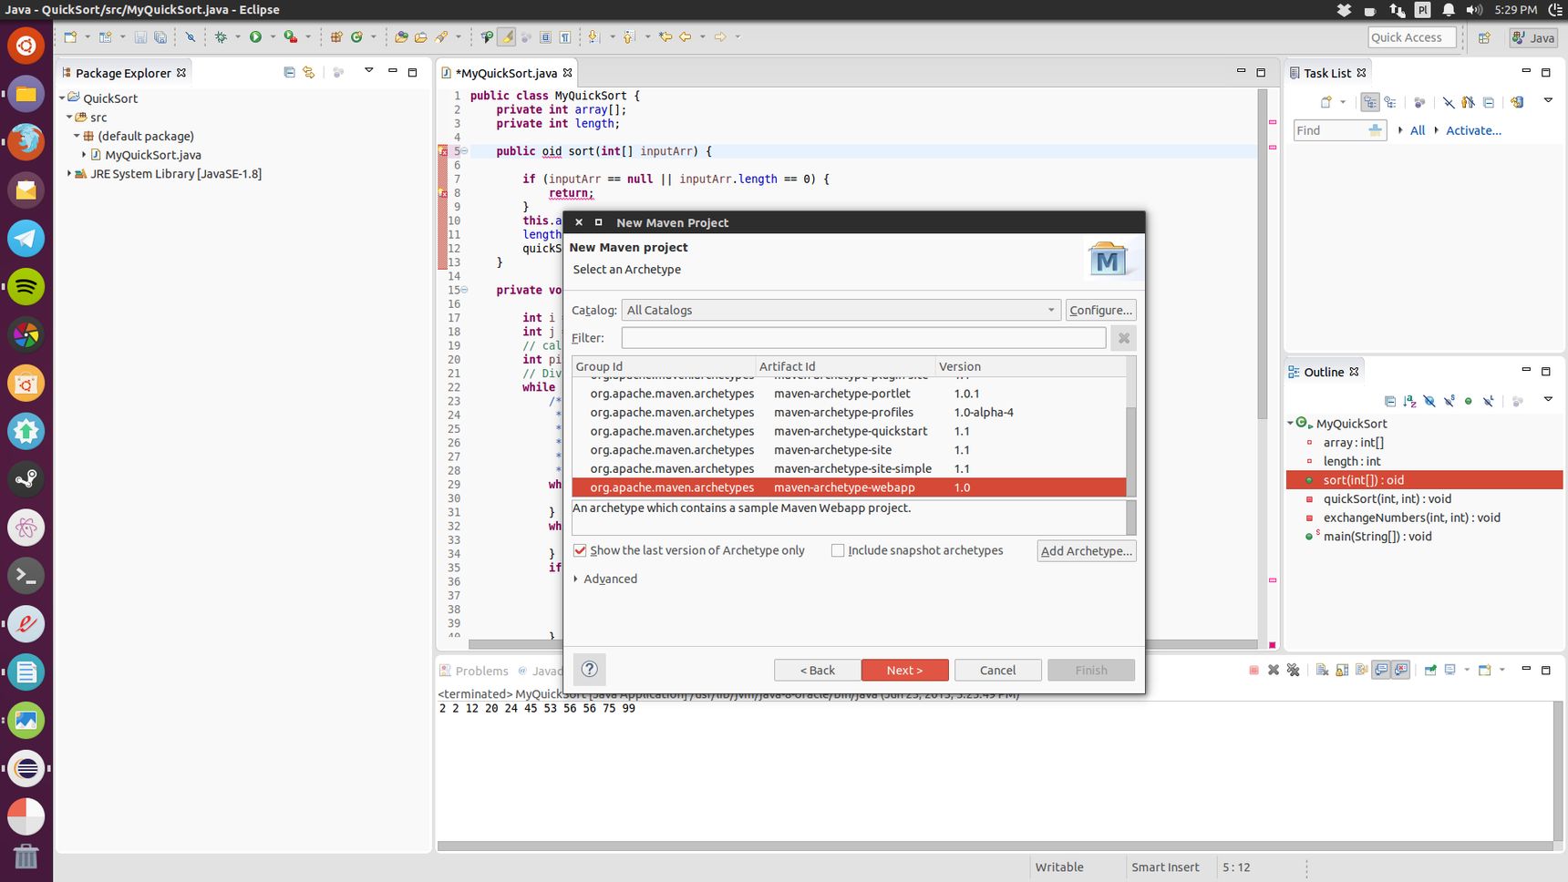Collapse the src folder
The width and height of the screenshot is (1568, 882).
coord(69,117)
